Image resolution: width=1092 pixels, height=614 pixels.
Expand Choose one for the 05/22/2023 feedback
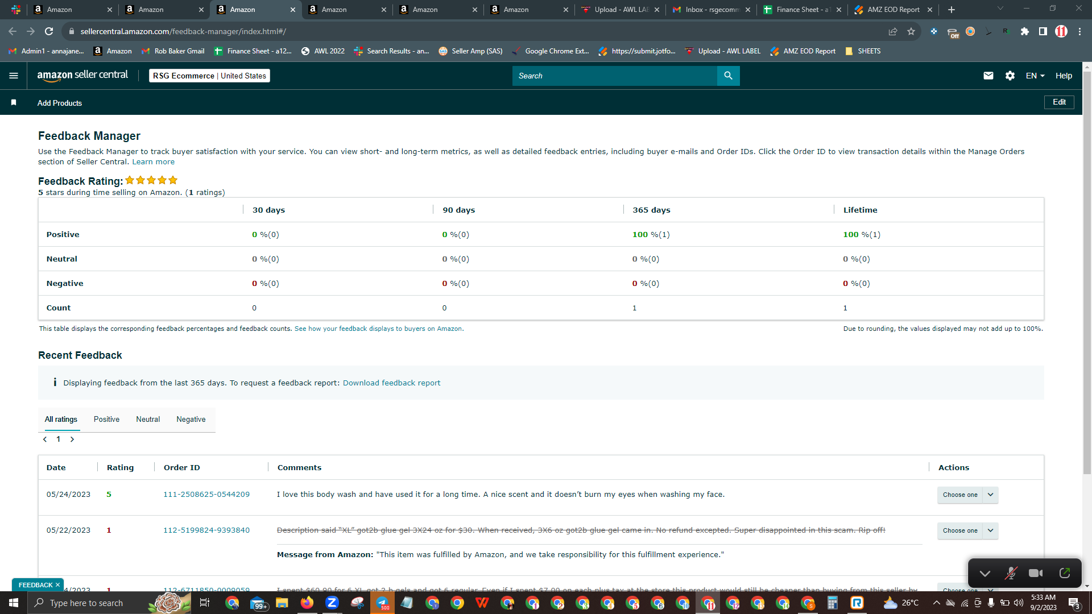967,530
